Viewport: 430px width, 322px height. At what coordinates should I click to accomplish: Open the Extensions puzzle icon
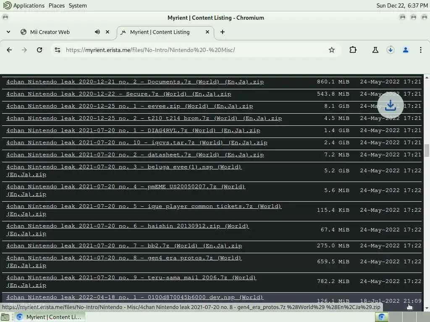point(353,50)
